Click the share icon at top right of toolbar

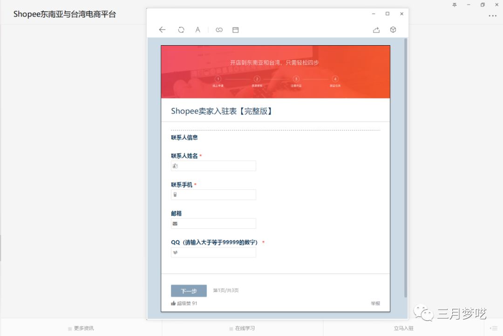(376, 29)
